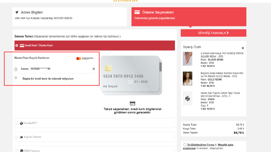The image size is (271, 152).
Task: Click the Zeytin Dalı Figürlü Yüzük product name
Action: [220, 94]
